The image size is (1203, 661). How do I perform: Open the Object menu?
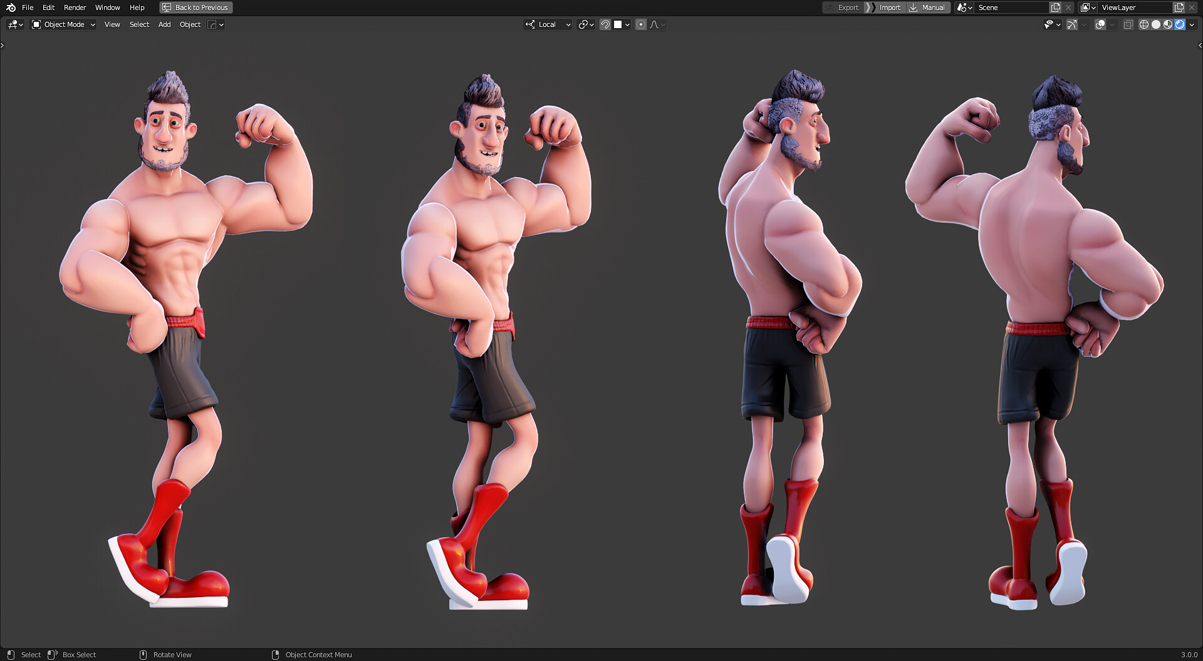(x=190, y=24)
